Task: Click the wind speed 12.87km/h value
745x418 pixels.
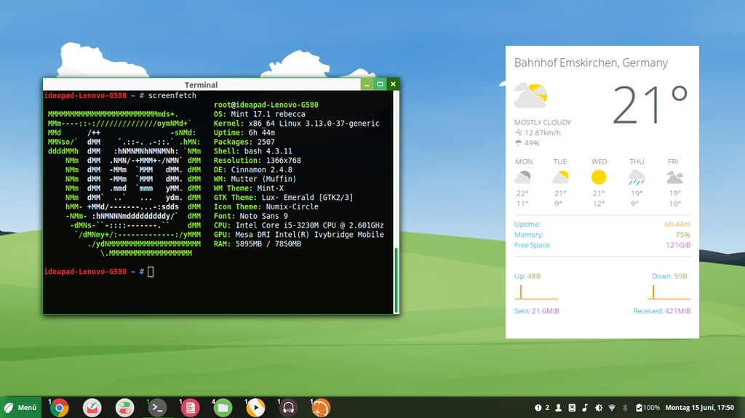Action: coord(542,133)
